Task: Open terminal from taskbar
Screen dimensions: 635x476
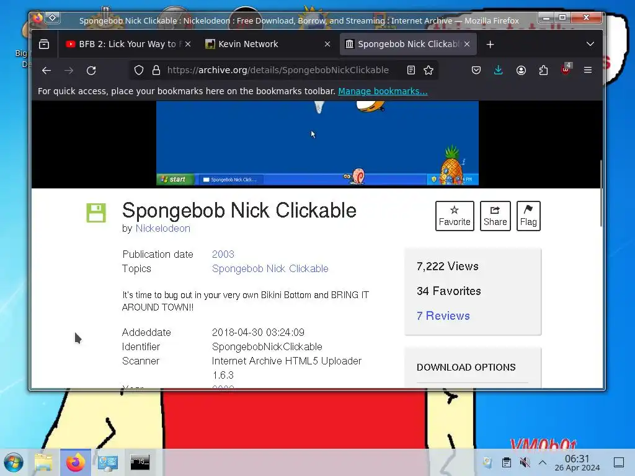Action: [140, 462]
